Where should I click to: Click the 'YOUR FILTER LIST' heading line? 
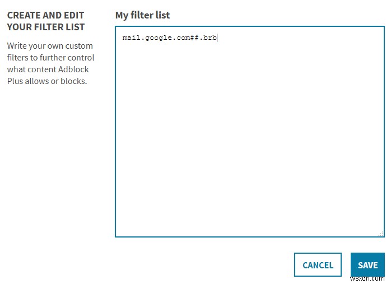(46, 27)
